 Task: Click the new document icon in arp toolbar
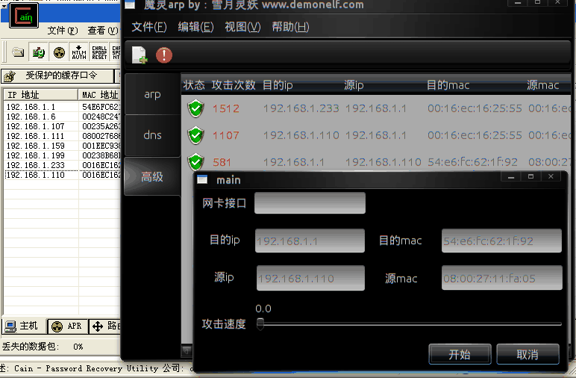(x=140, y=55)
